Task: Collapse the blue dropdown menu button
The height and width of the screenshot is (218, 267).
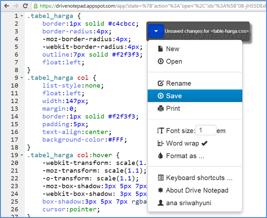Action: (x=156, y=31)
